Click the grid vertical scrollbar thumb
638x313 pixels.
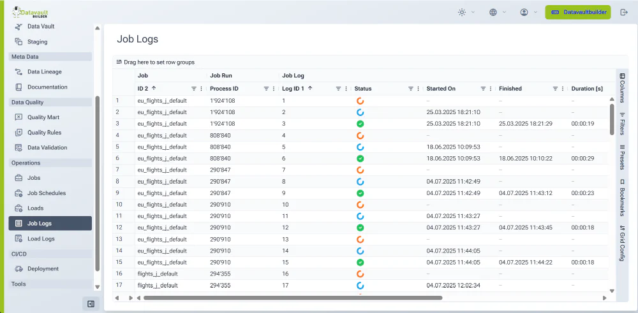612,119
